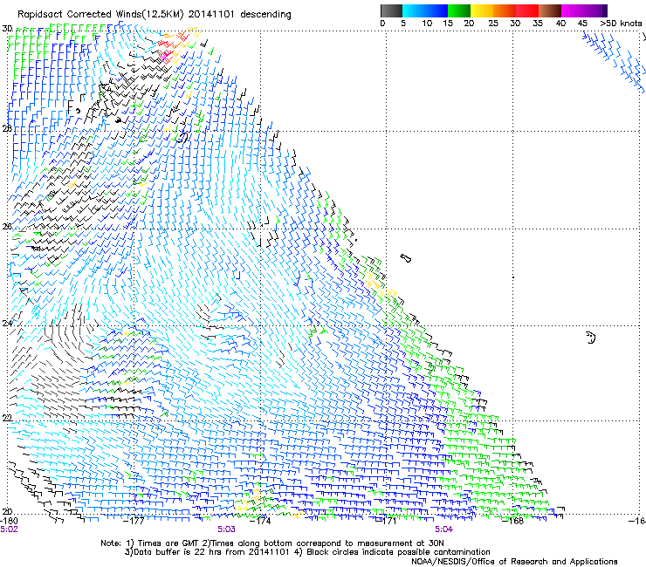Click the legend value '10'
646x567 pixels.
pyautogui.click(x=427, y=24)
